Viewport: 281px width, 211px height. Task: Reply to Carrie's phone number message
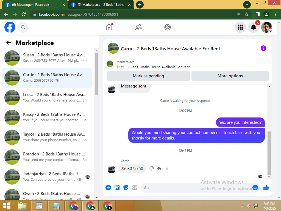(159, 168)
